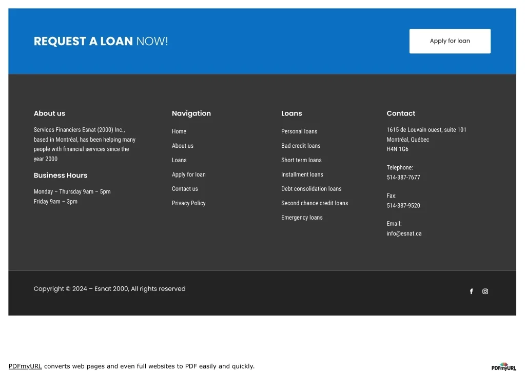Open Bad credit loans link

click(301, 146)
